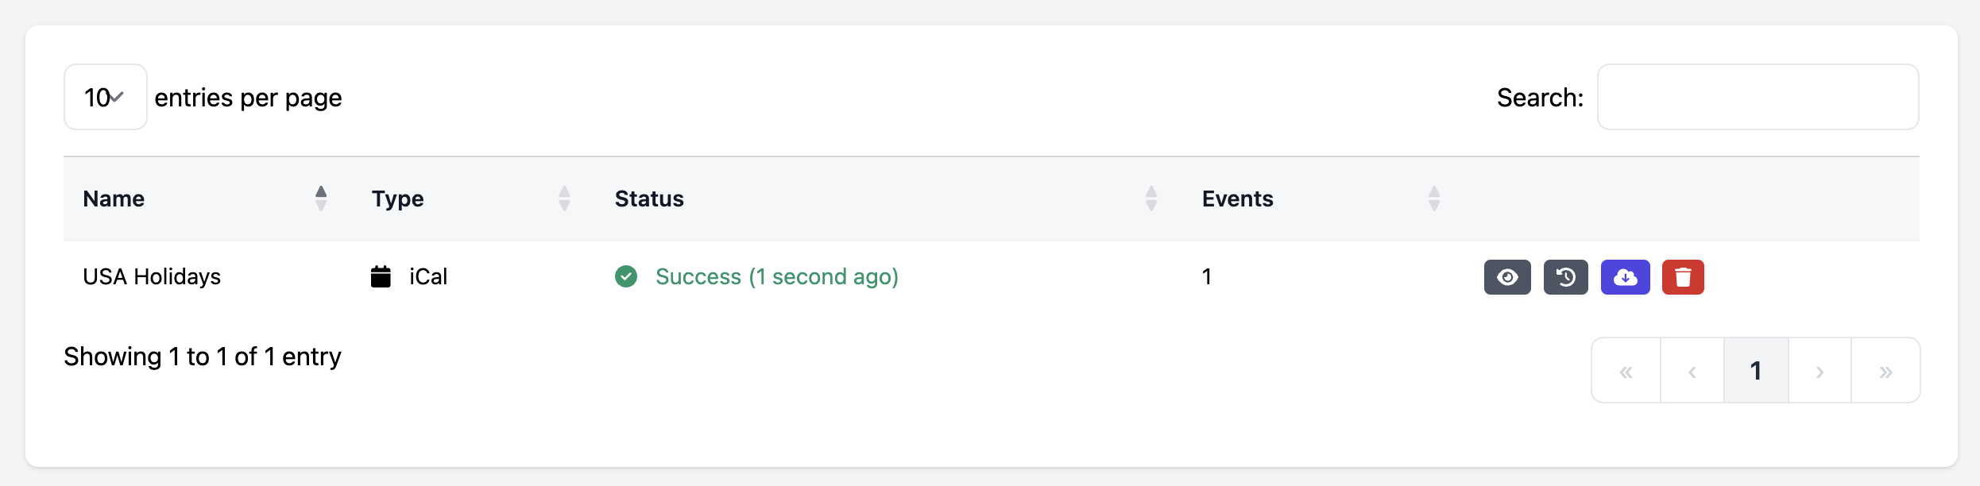Open the sync history icon button
1980x486 pixels.
click(1565, 277)
